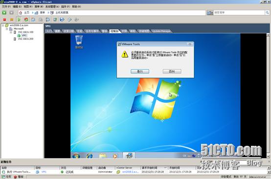
Task: Select the VM1 virtual machine in the tree
Action: [x=24, y=36]
